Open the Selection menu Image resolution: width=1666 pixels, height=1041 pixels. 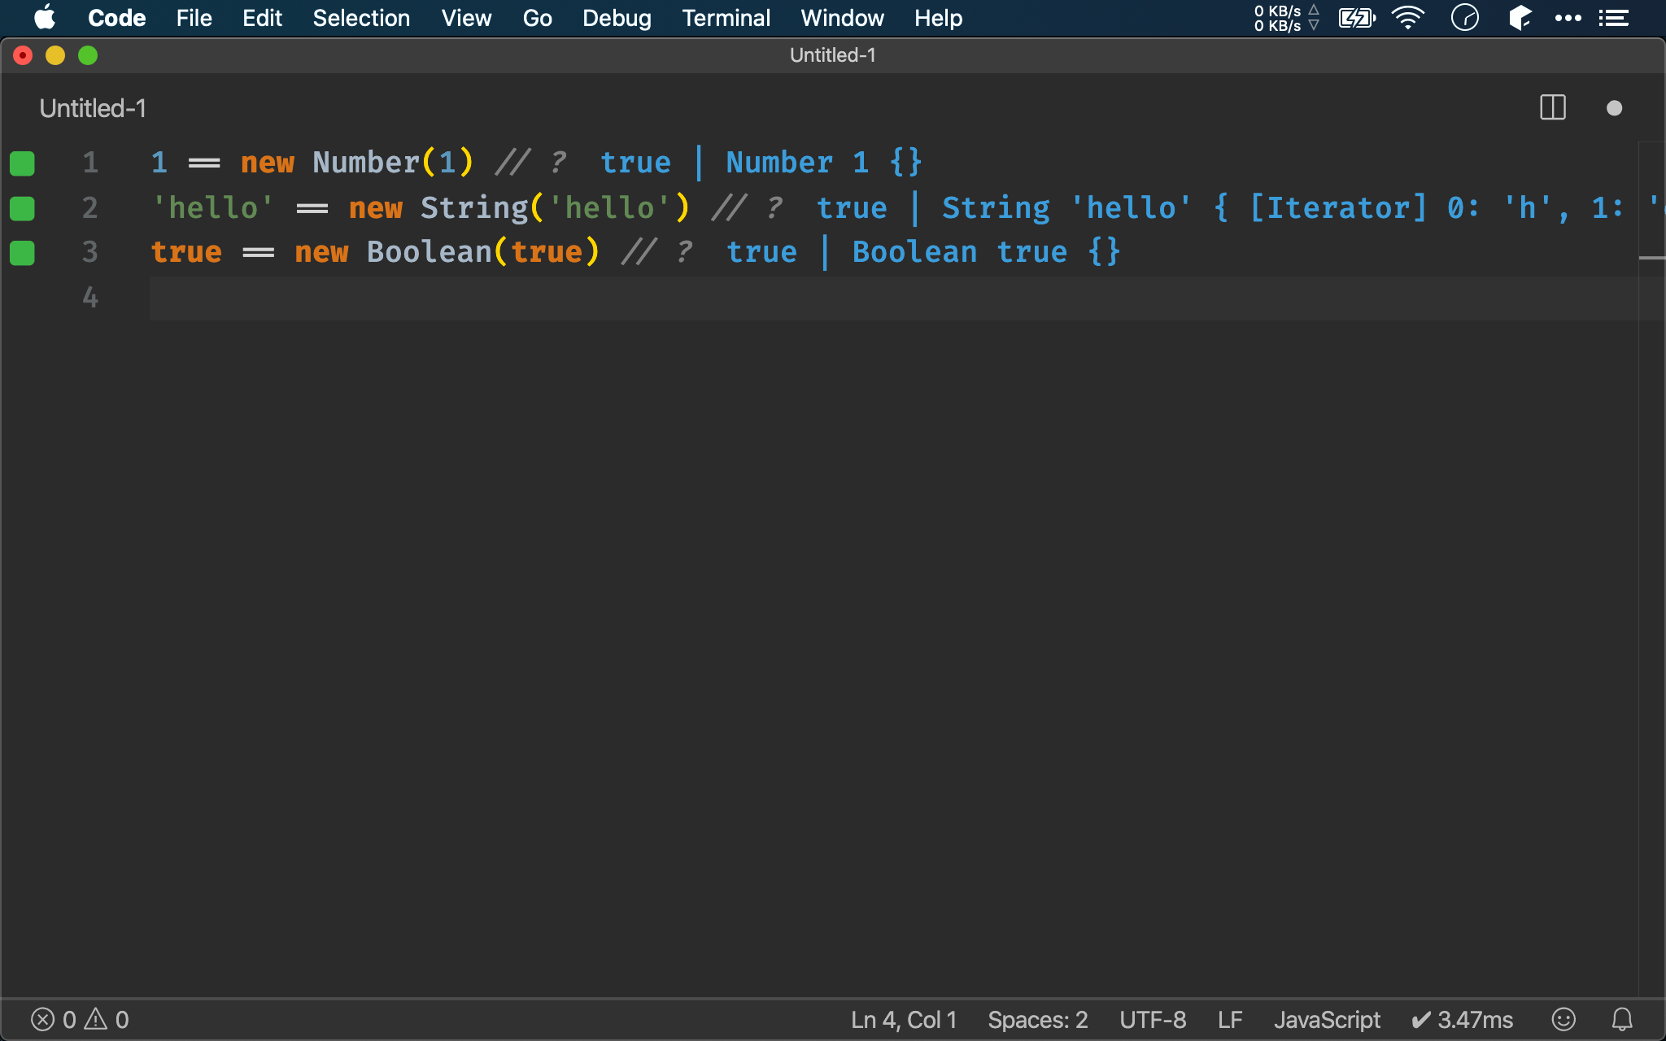point(361,18)
